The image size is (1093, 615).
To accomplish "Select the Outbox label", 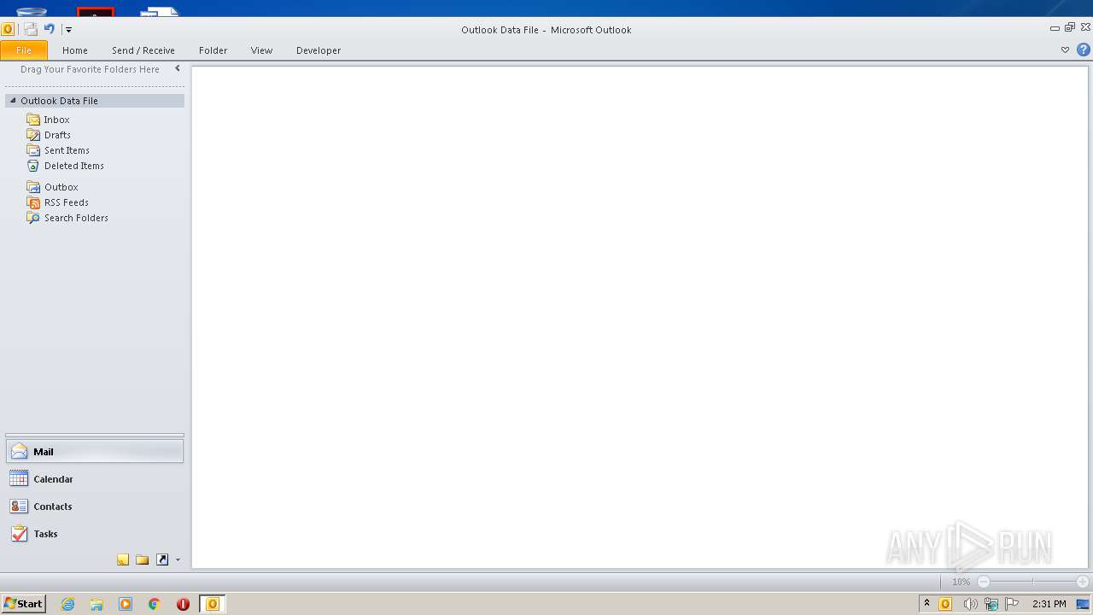I will (x=61, y=188).
